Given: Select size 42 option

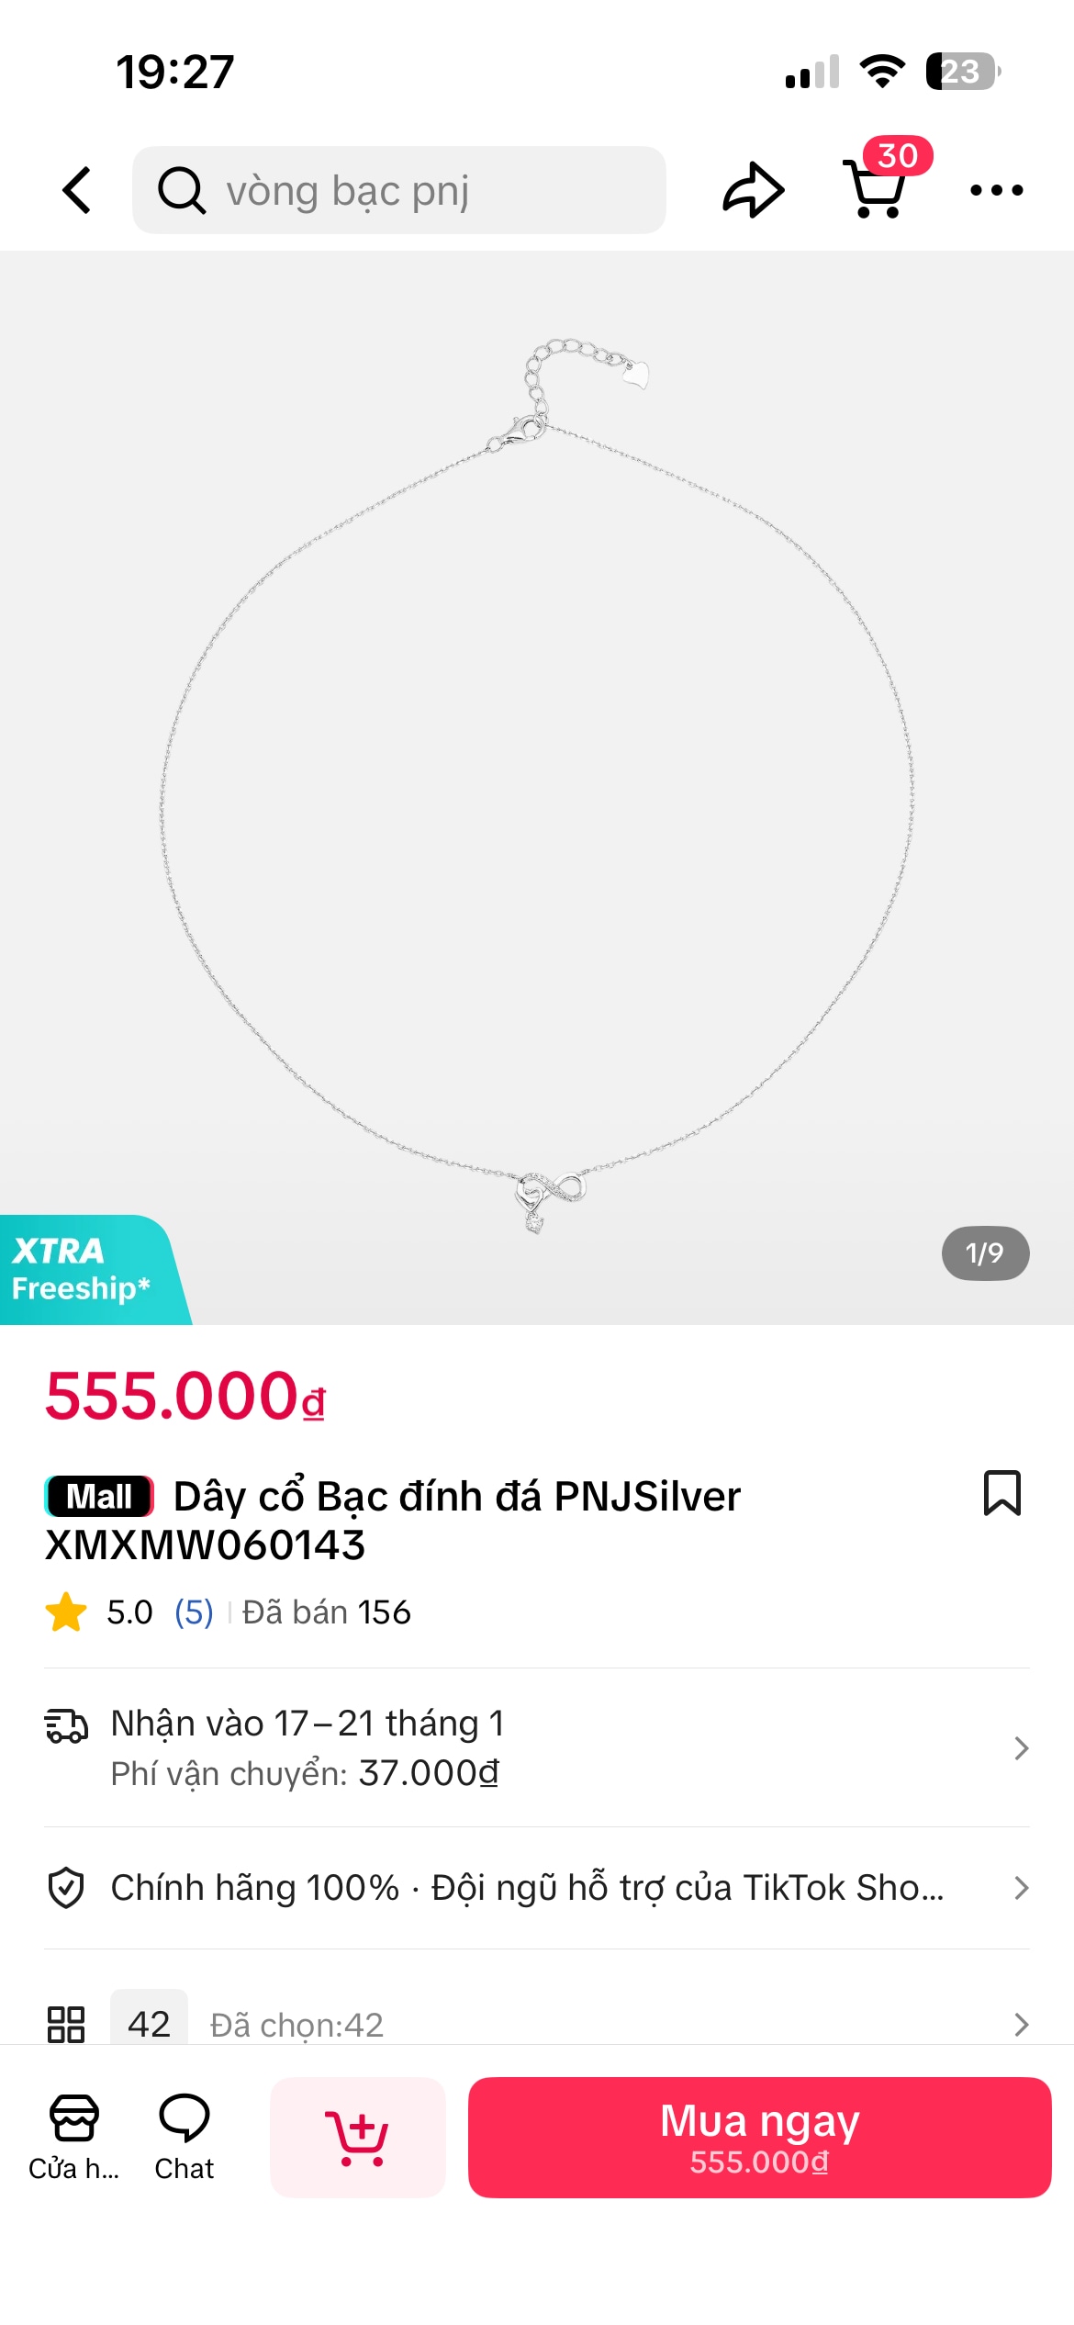Looking at the screenshot, I should tap(149, 2023).
